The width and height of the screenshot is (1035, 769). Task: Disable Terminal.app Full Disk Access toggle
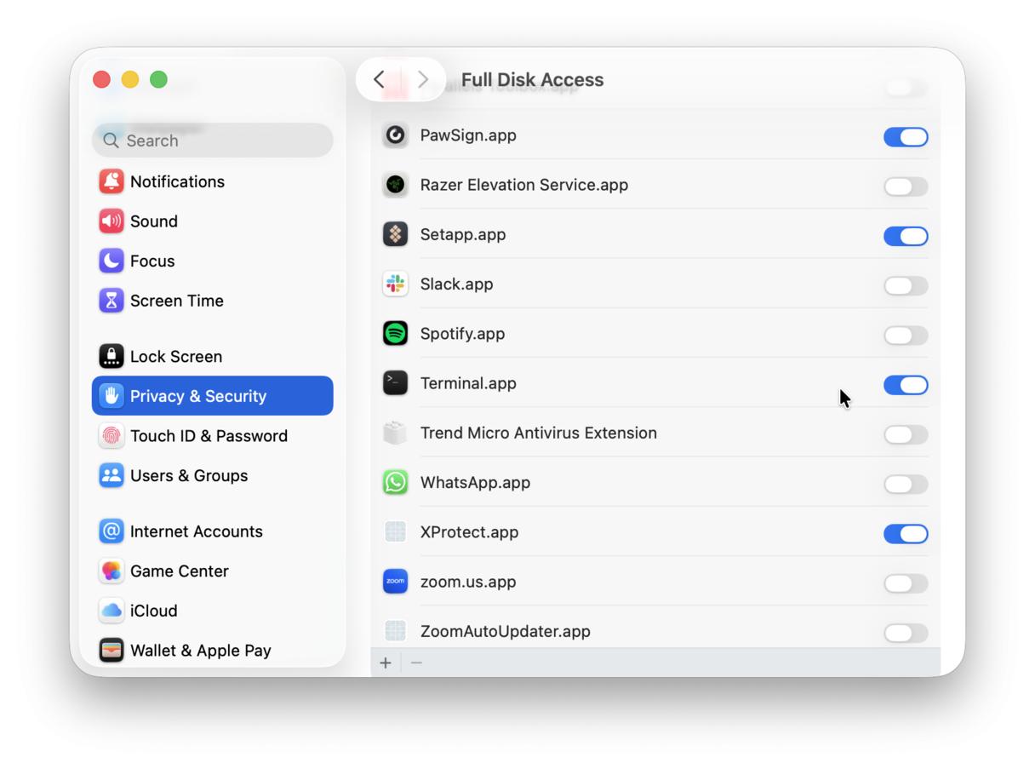click(x=906, y=385)
